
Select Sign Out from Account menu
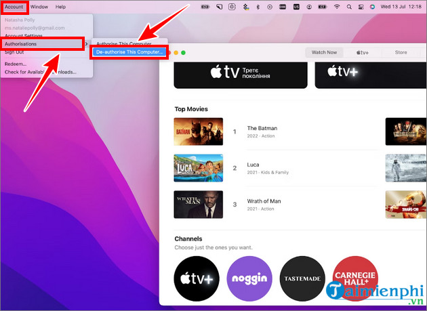[x=14, y=52]
